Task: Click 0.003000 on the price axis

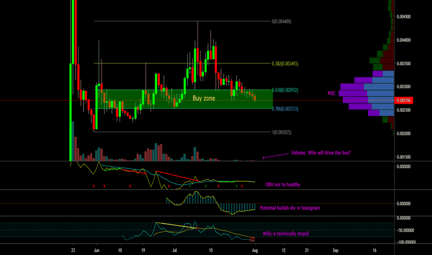Action: click(404, 87)
